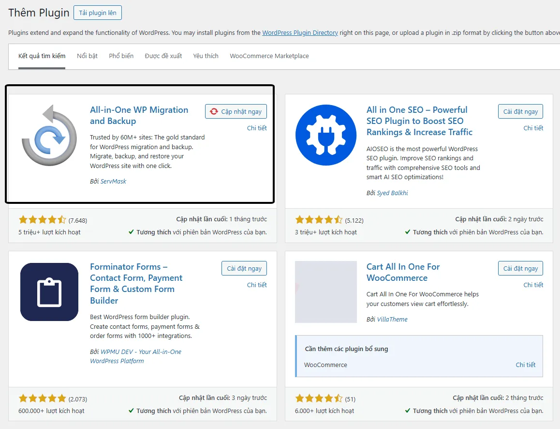Install Forminator Forms with Cài đặt ngay
Screen dimensions: 560x429
[244, 268]
